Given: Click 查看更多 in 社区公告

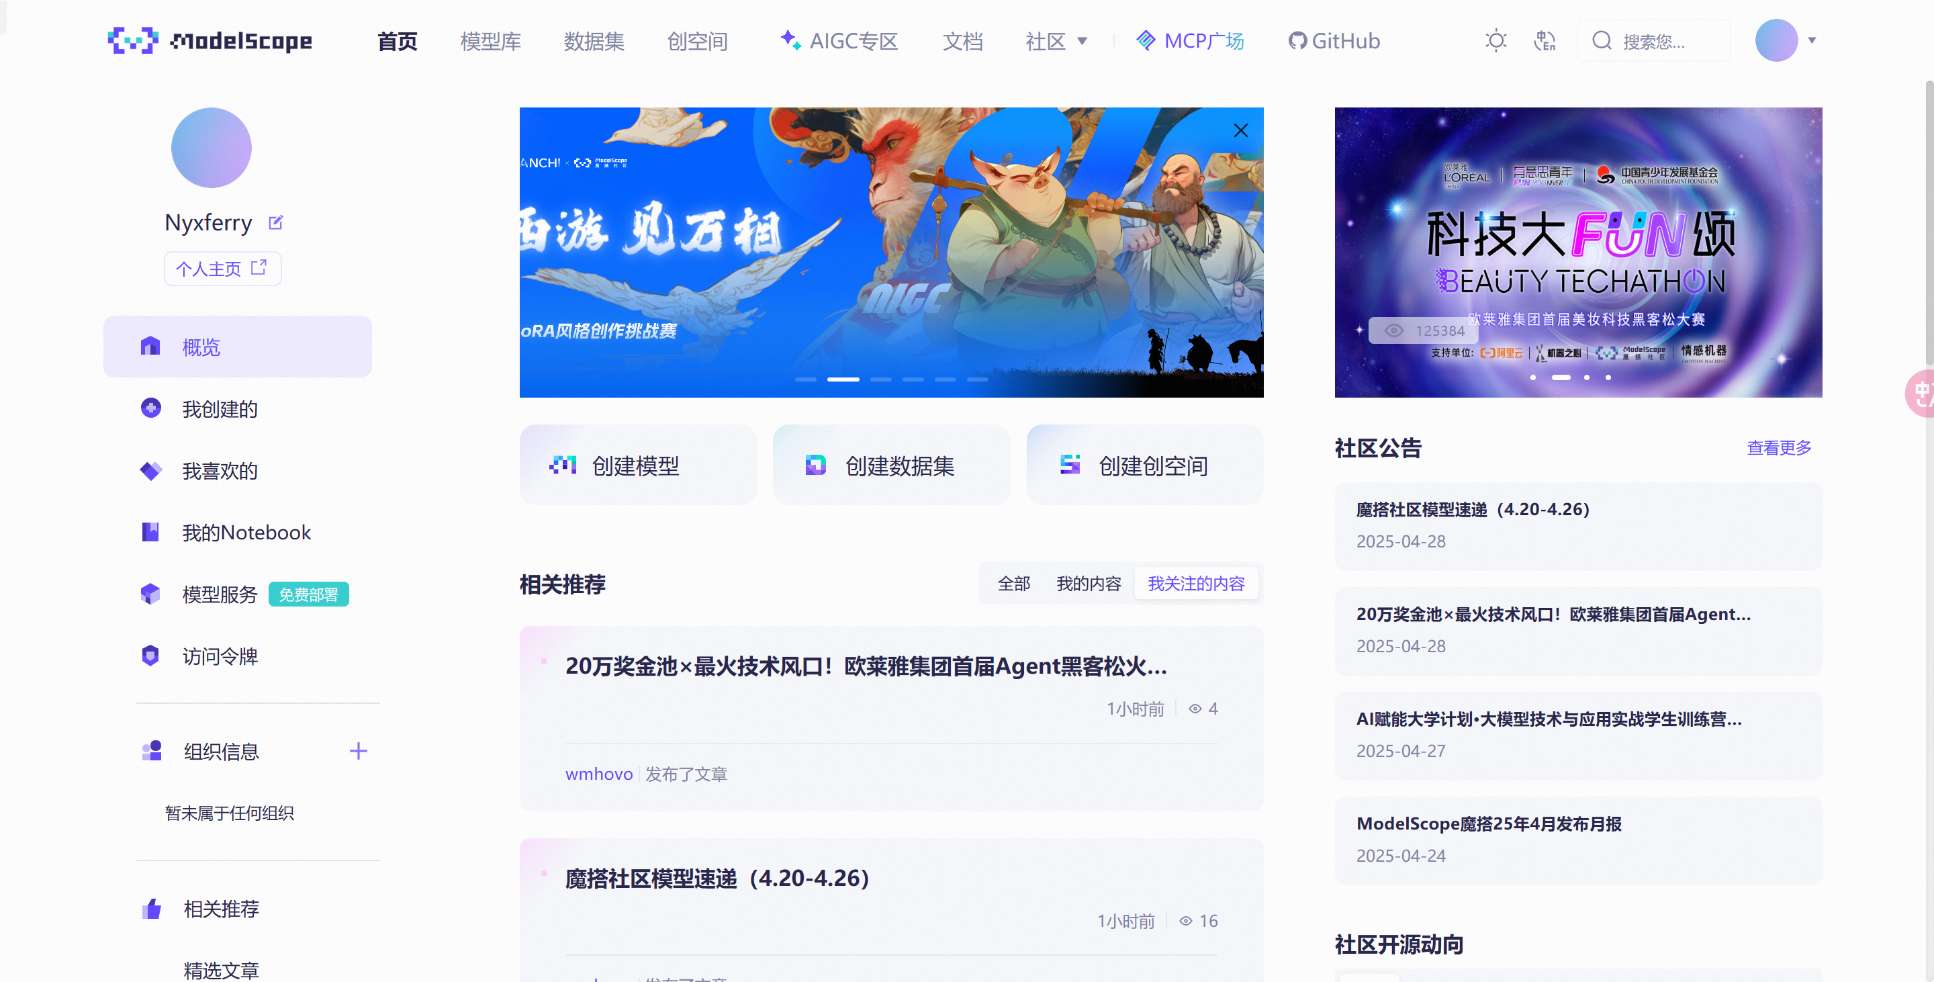Looking at the screenshot, I should tap(1779, 448).
